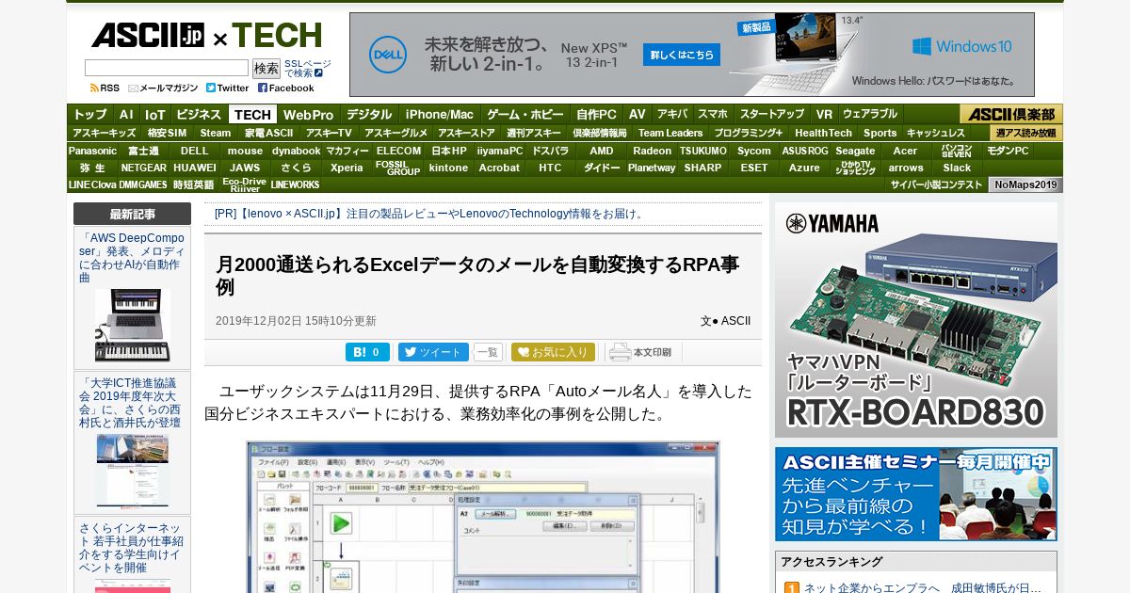The width and height of the screenshot is (1130, 593).
Task: Open the DELL brand link
Action: 194,151
